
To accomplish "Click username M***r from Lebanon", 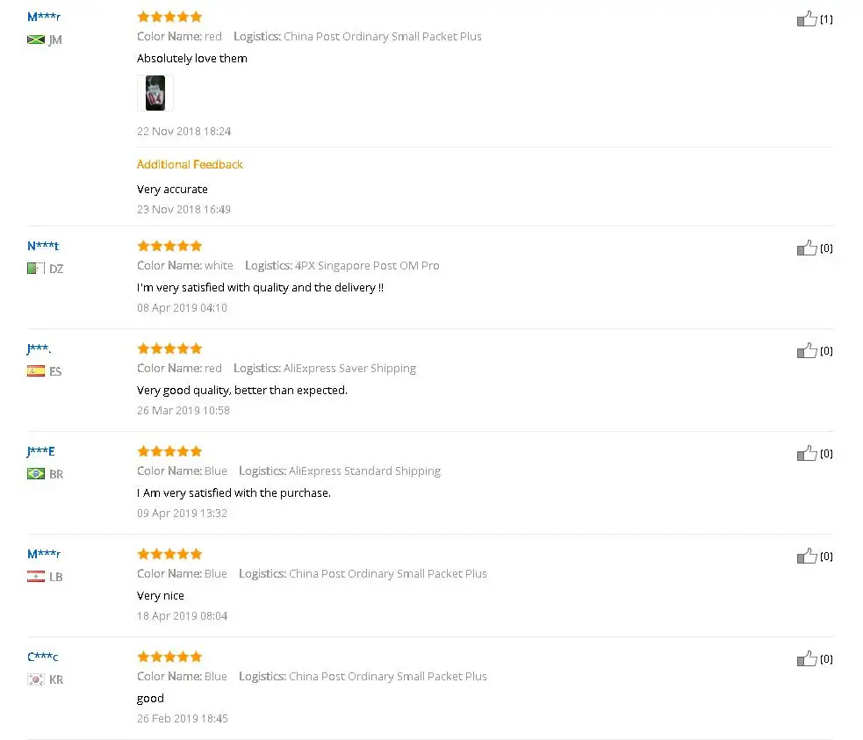I will (44, 554).
